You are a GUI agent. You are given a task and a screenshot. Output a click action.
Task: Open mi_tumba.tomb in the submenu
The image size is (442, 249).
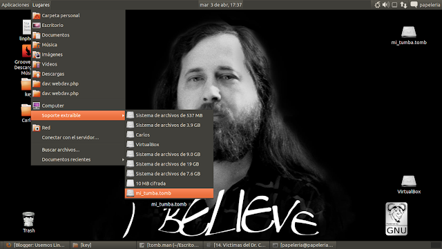pos(169,193)
